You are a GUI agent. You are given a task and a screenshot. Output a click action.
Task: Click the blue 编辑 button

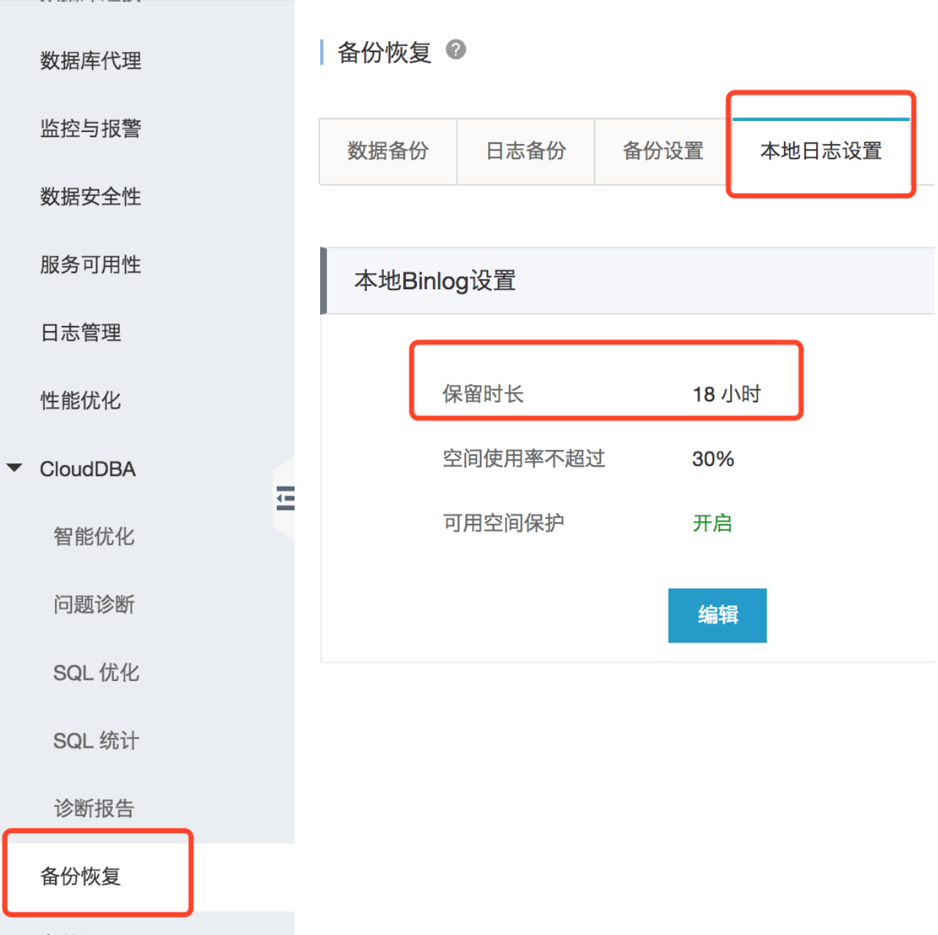coord(717,615)
